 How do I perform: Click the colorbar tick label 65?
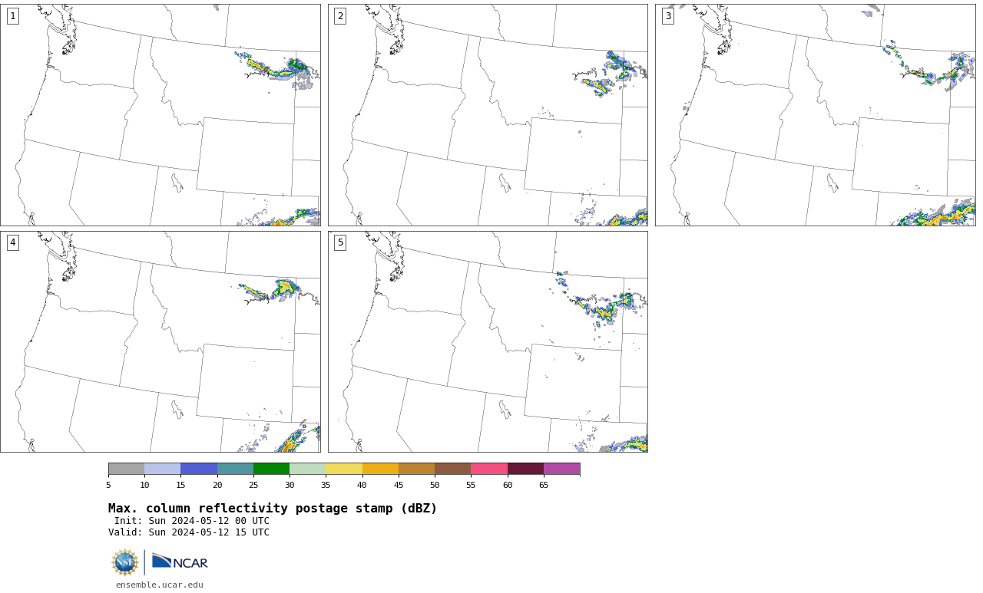pyautogui.click(x=544, y=485)
